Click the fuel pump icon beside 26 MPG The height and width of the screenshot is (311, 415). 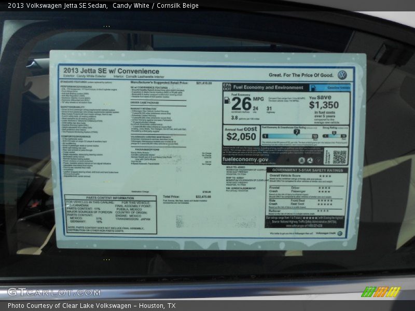[x=227, y=101]
